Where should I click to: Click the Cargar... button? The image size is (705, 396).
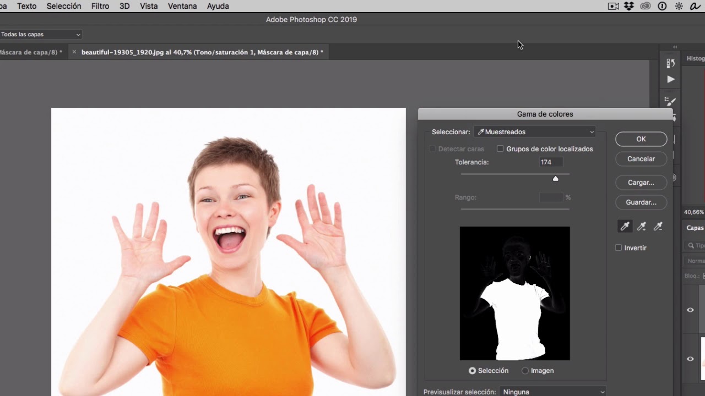point(641,183)
